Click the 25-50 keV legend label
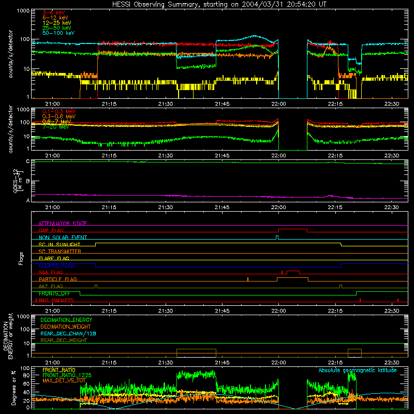Viewport: 414px width, 414px height. click(x=57, y=28)
